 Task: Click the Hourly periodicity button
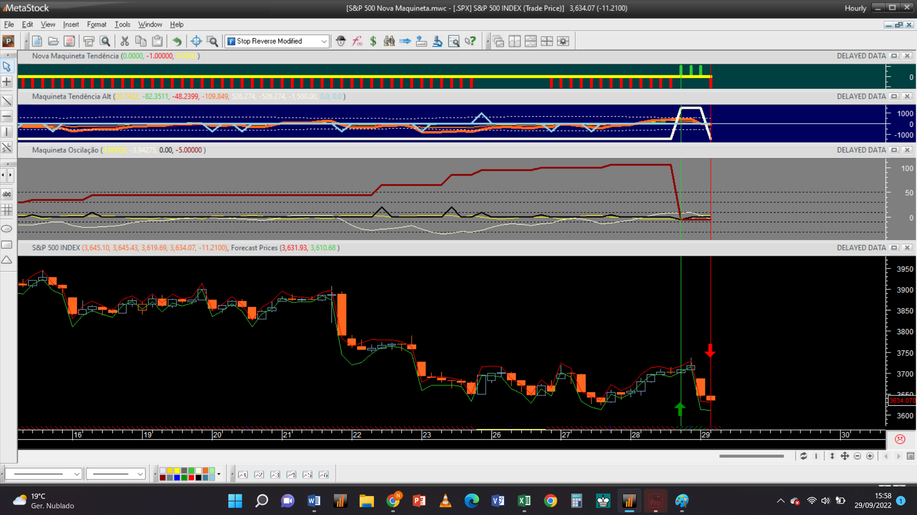pos(855,8)
